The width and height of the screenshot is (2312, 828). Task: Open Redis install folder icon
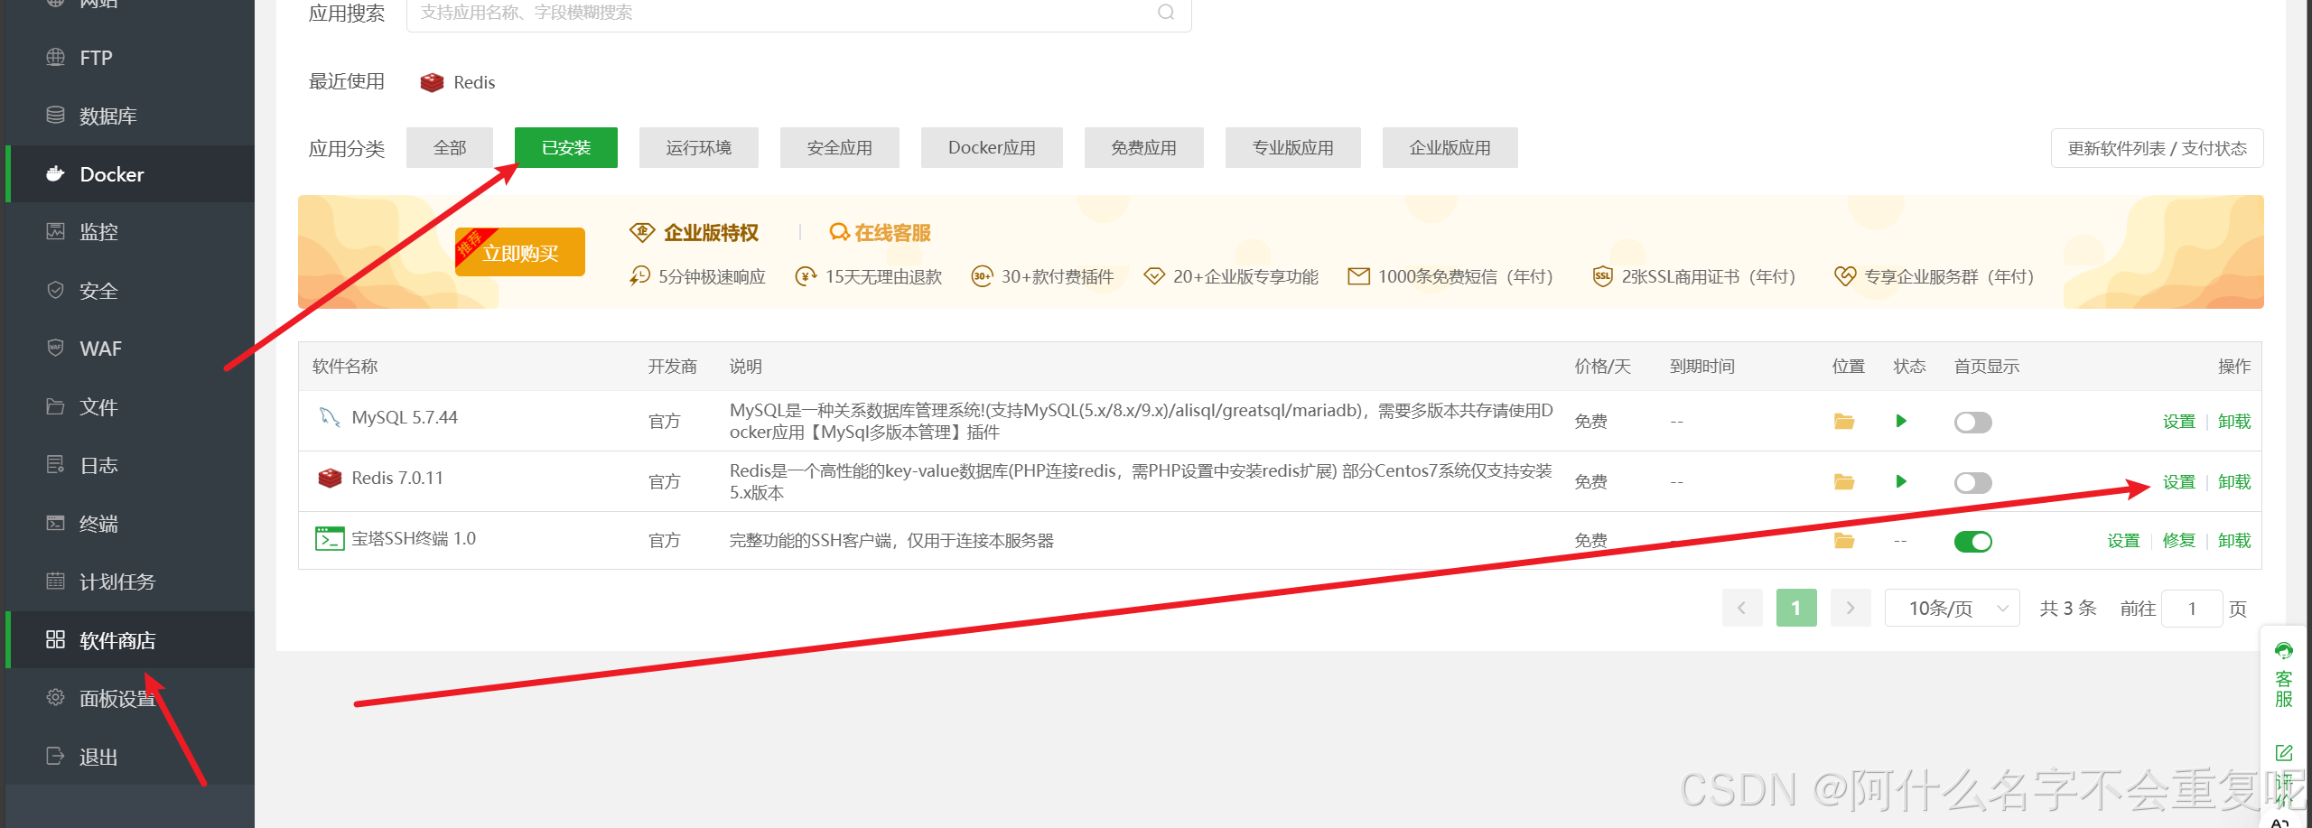coord(1844,481)
